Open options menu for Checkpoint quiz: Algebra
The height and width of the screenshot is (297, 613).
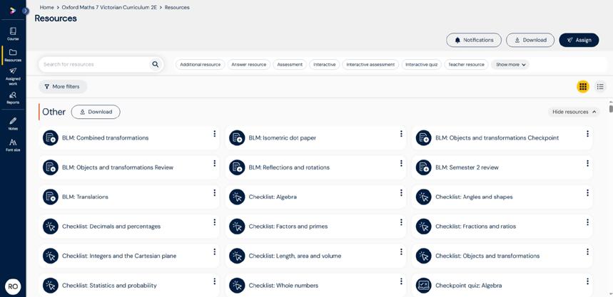(587, 281)
